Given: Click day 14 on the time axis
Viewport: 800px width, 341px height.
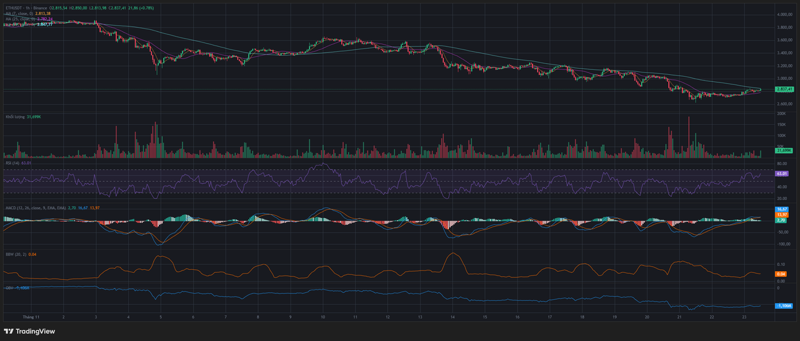Looking at the screenshot, I should pyautogui.click(x=452, y=317).
